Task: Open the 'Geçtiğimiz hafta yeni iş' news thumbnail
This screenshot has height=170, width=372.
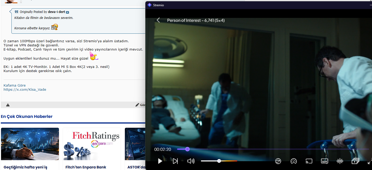Action: pos(30,144)
